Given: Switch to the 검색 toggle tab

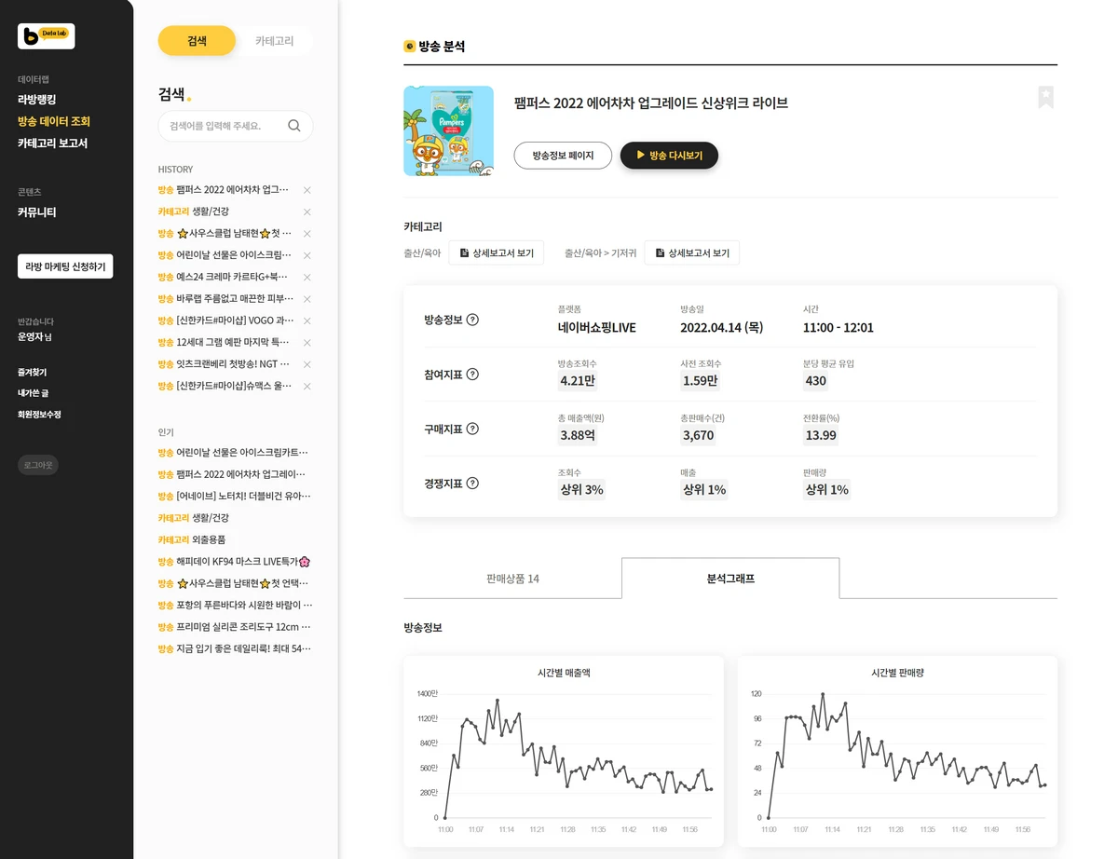Looking at the screenshot, I should 197,41.
